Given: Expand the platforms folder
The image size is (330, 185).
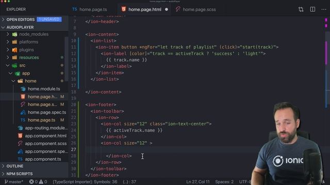Looking at the screenshot, I should pyautogui.click(x=8, y=42).
